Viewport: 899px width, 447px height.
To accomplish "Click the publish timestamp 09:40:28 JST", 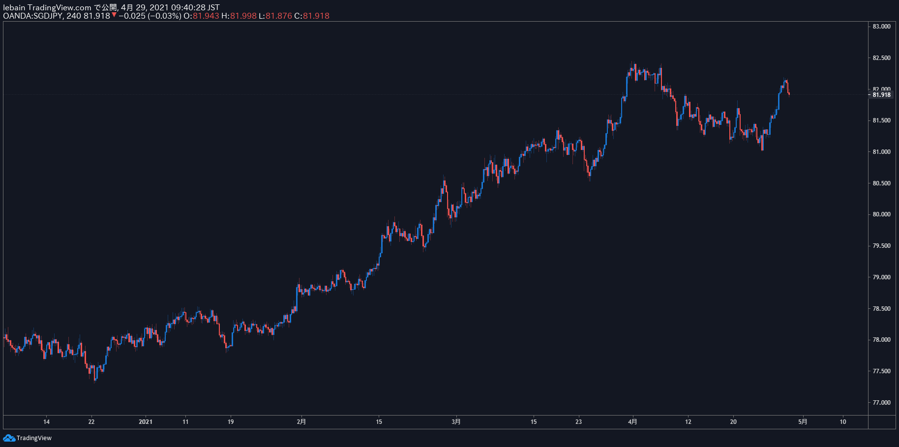I will (195, 7).
